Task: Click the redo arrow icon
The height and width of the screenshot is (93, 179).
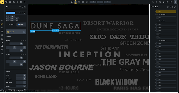Action: 156,2
